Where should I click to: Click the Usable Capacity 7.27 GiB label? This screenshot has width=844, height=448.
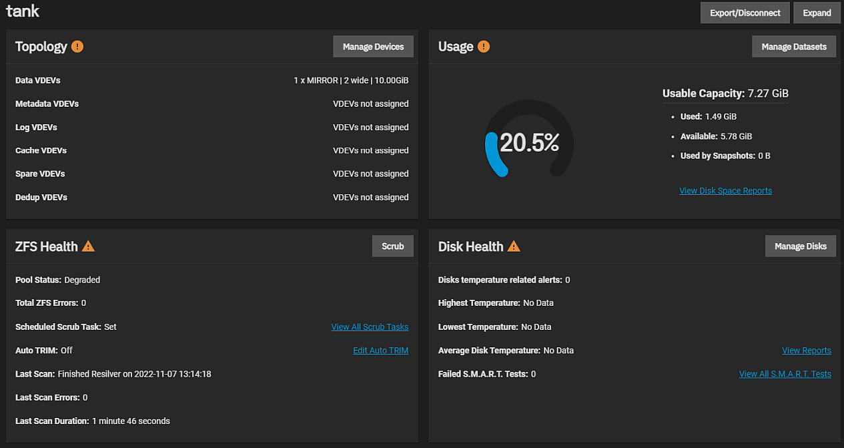(x=725, y=93)
